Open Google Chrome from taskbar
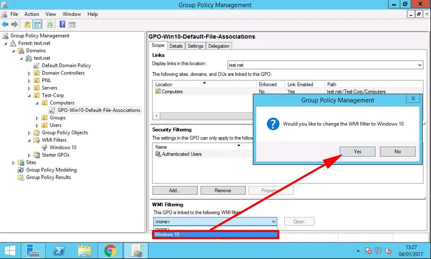431x259 pixels. pos(110,251)
